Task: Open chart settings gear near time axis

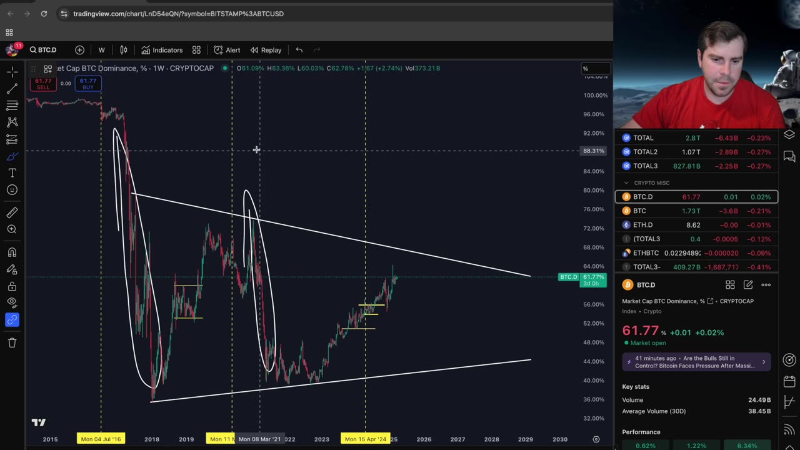Action: click(596, 439)
